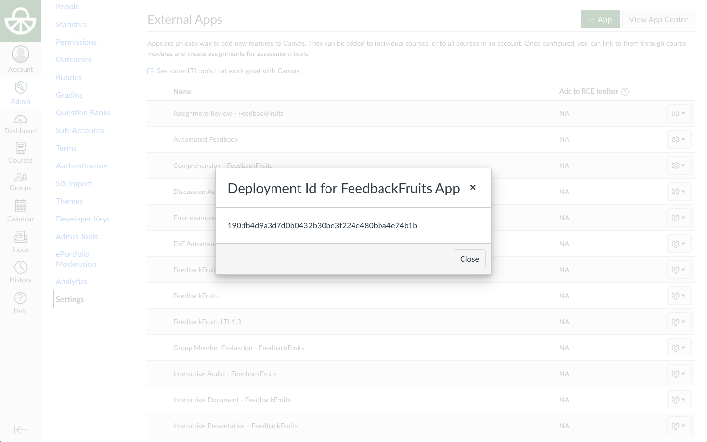Screen dimensions: 707x442
Task: Open the Account avatar menu
Action: pos(21,59)
